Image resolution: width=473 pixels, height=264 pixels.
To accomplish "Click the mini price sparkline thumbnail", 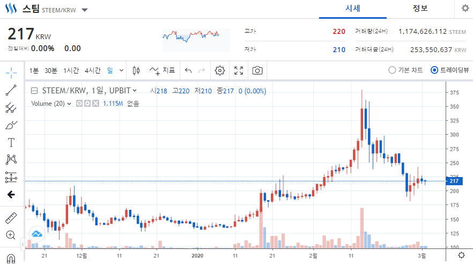I will tap(196, 40).
